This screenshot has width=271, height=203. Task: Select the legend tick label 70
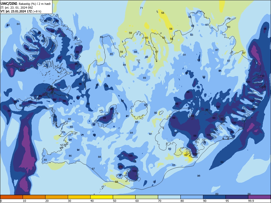click(160, 201)
